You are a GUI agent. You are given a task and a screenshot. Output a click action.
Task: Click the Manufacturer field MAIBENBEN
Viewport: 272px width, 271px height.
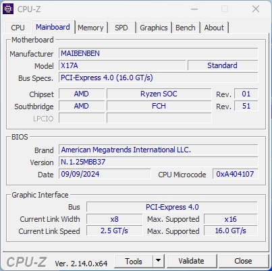(159, 53)
